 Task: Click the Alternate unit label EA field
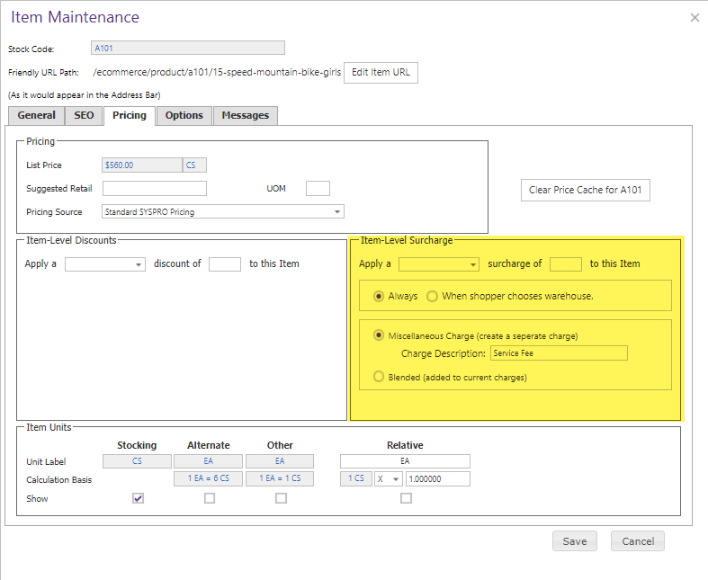click(208, 460)
